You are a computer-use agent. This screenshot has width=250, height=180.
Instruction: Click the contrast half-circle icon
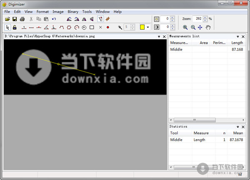[x=157, y=27]
